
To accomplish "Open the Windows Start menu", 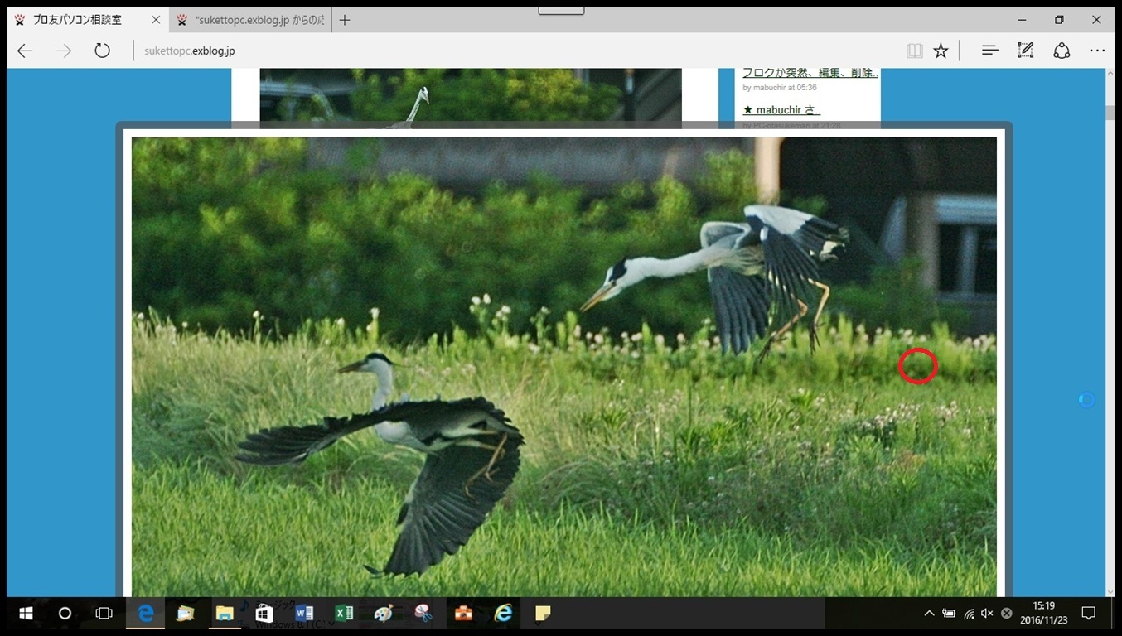I will (x=26, y=614).
